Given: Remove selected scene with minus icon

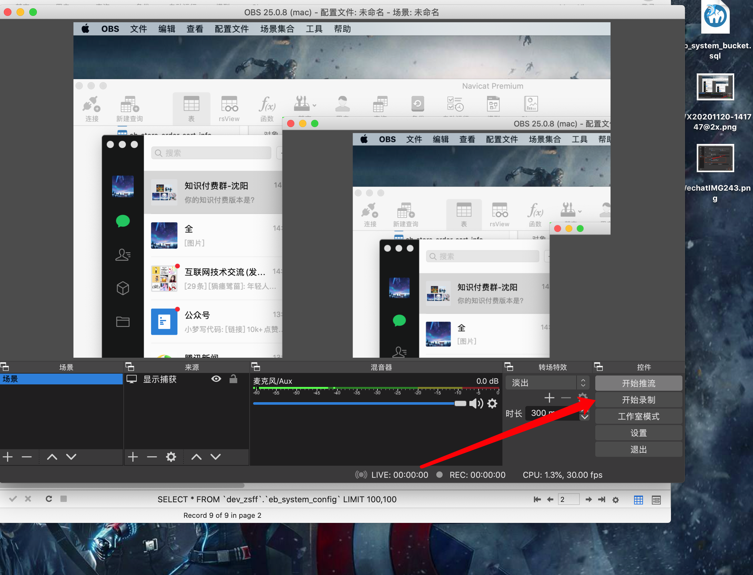Looking at the screenshot, I should [26, 457].
